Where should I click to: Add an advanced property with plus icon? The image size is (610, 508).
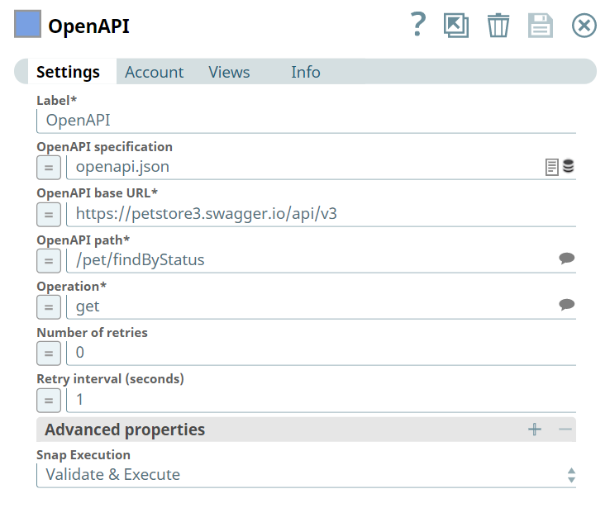point(535,430)
